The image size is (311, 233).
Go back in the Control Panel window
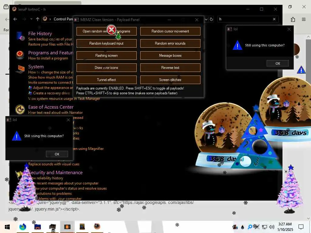(x=15, y=19)
